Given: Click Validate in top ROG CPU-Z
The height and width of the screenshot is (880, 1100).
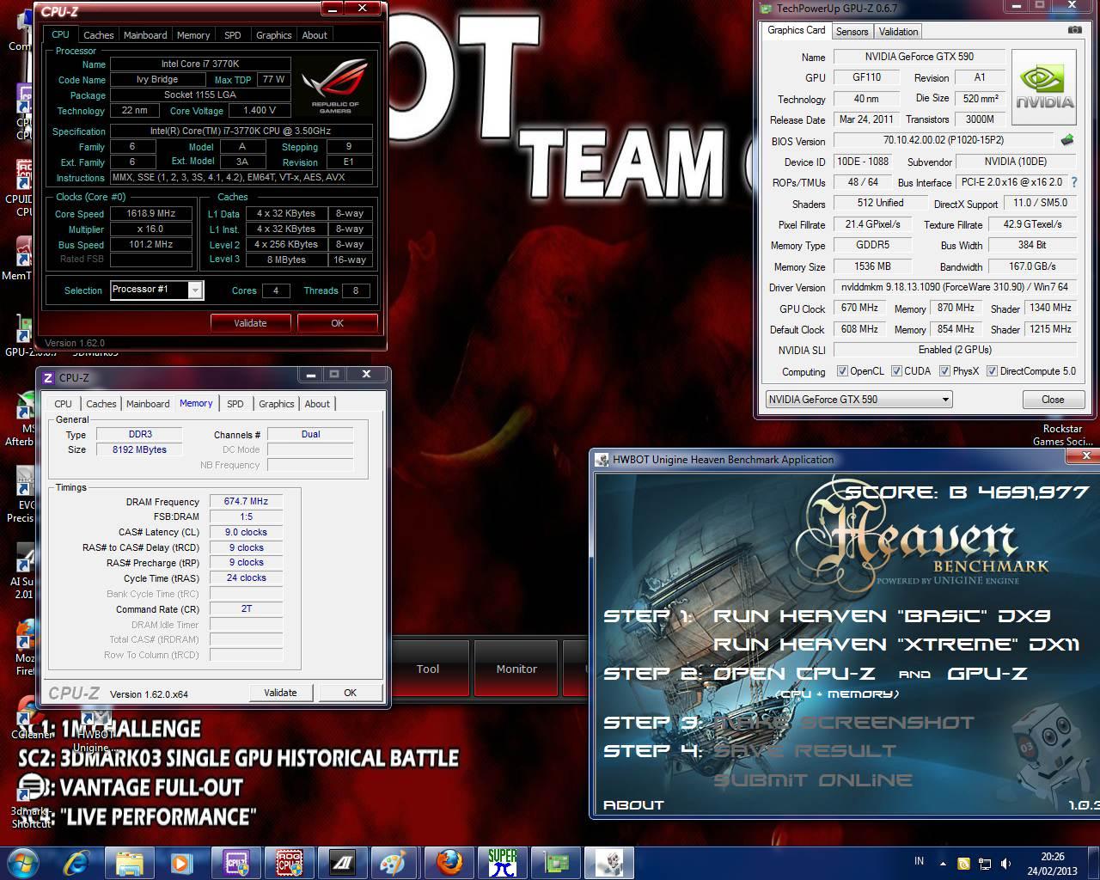Looking at the screenshot, I should (250, 323).
